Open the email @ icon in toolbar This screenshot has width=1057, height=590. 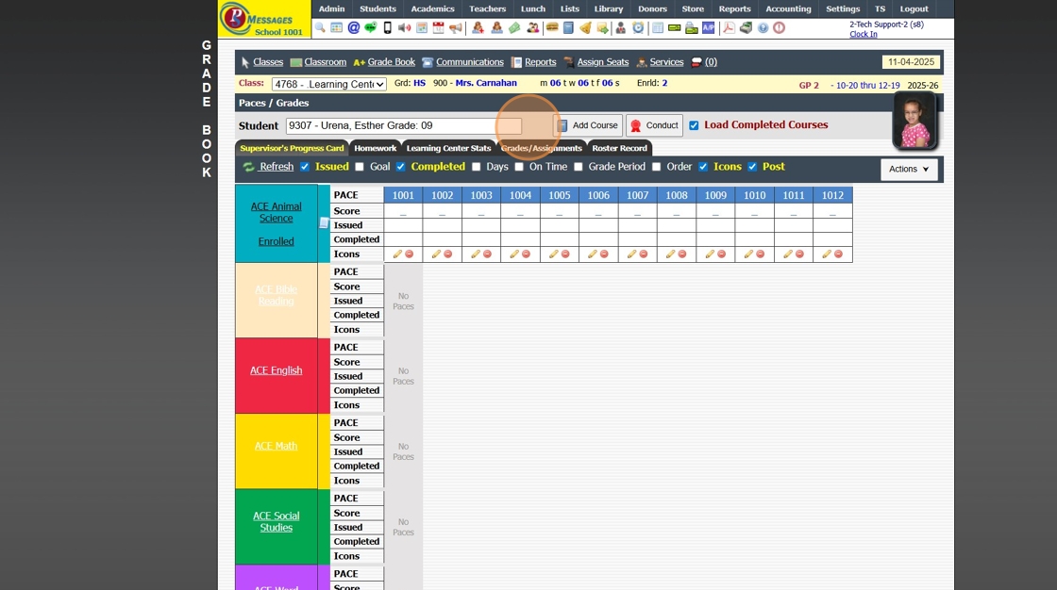click(353, 27)
